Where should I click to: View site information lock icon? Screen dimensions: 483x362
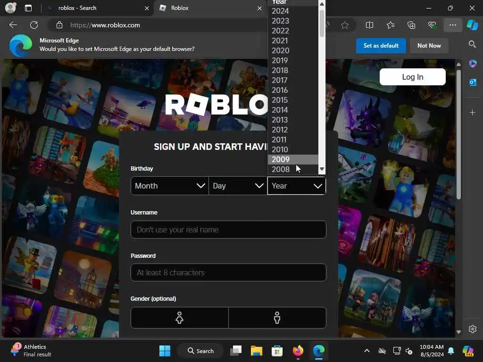(59, 25)
